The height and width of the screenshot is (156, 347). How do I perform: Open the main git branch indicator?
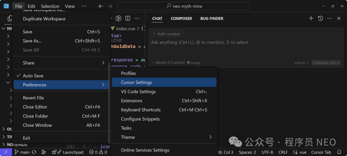[x=22, y=152]
